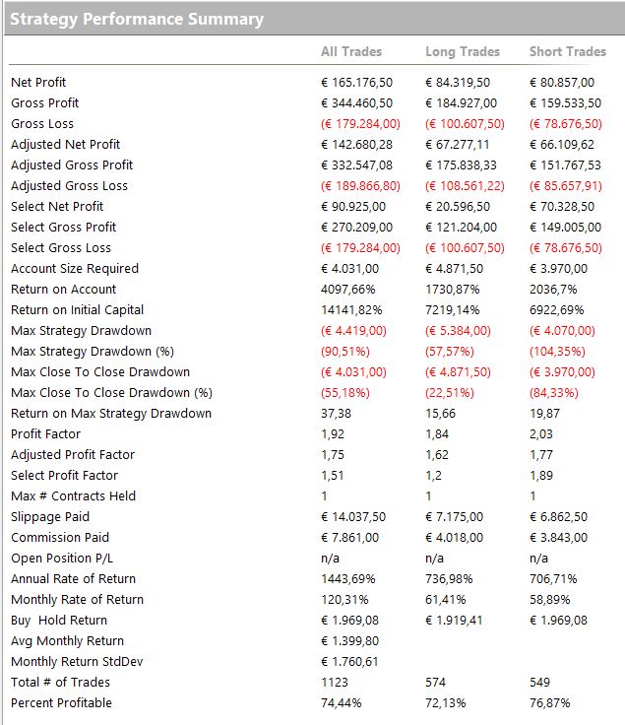Click the Net Profit row label

[x=38, y=83]
